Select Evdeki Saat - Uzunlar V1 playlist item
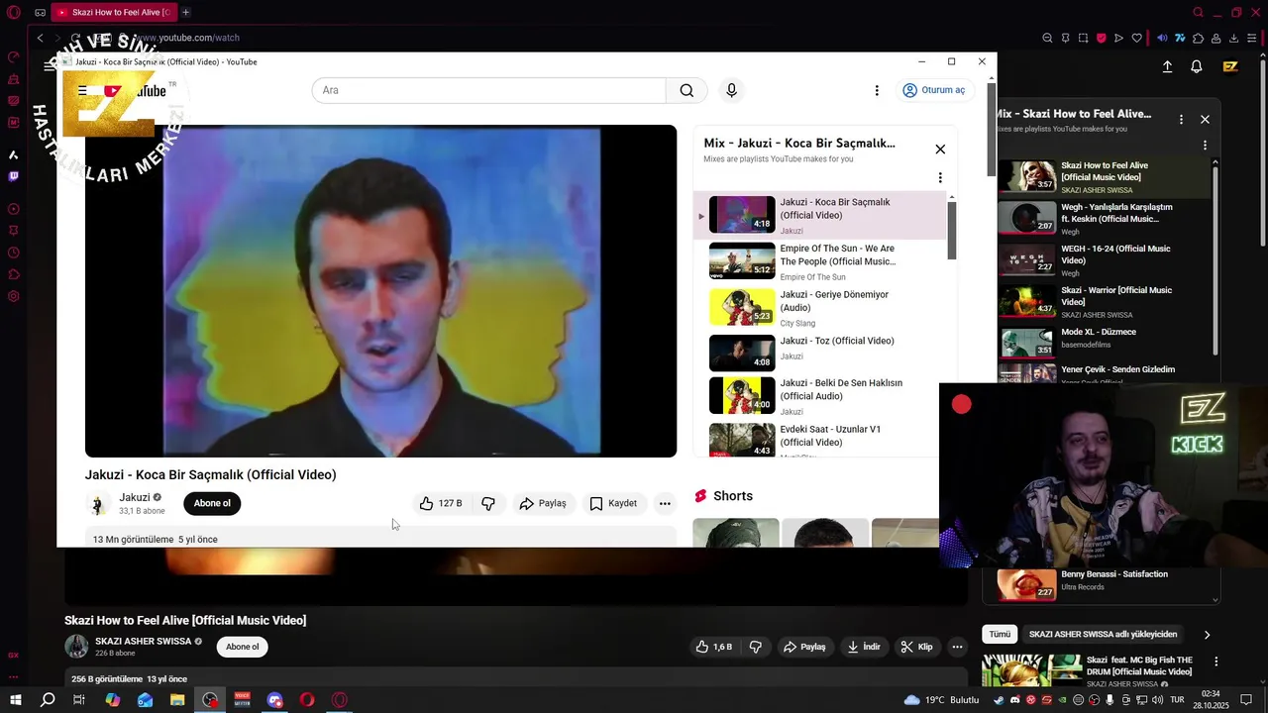 tap(819, 440)
